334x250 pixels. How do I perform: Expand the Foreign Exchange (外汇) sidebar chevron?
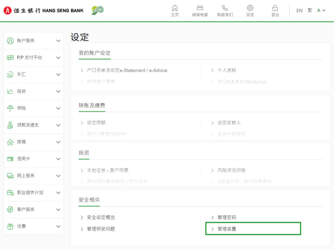[58, 74]
